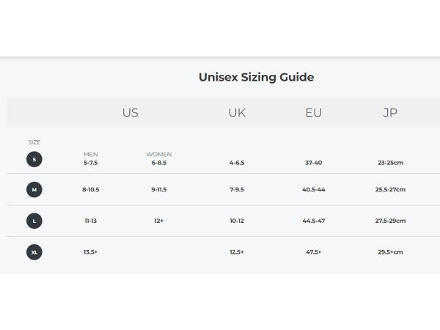The height and width of the screenshot is (330, 440).
Task: Click XL men's value 13.5+
Action: pos(90,252)
